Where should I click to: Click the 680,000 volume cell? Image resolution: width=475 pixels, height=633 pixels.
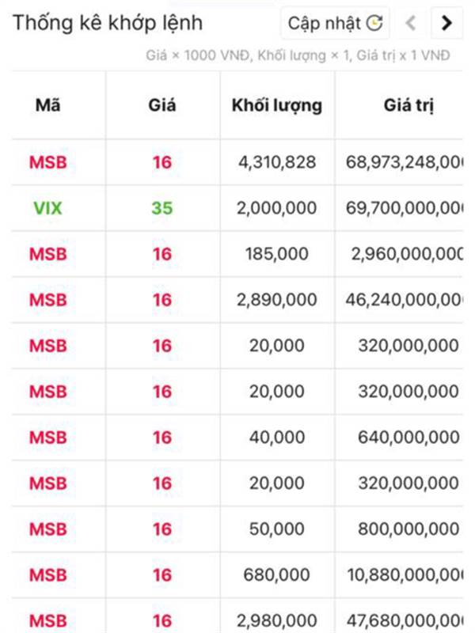point(277,575)
